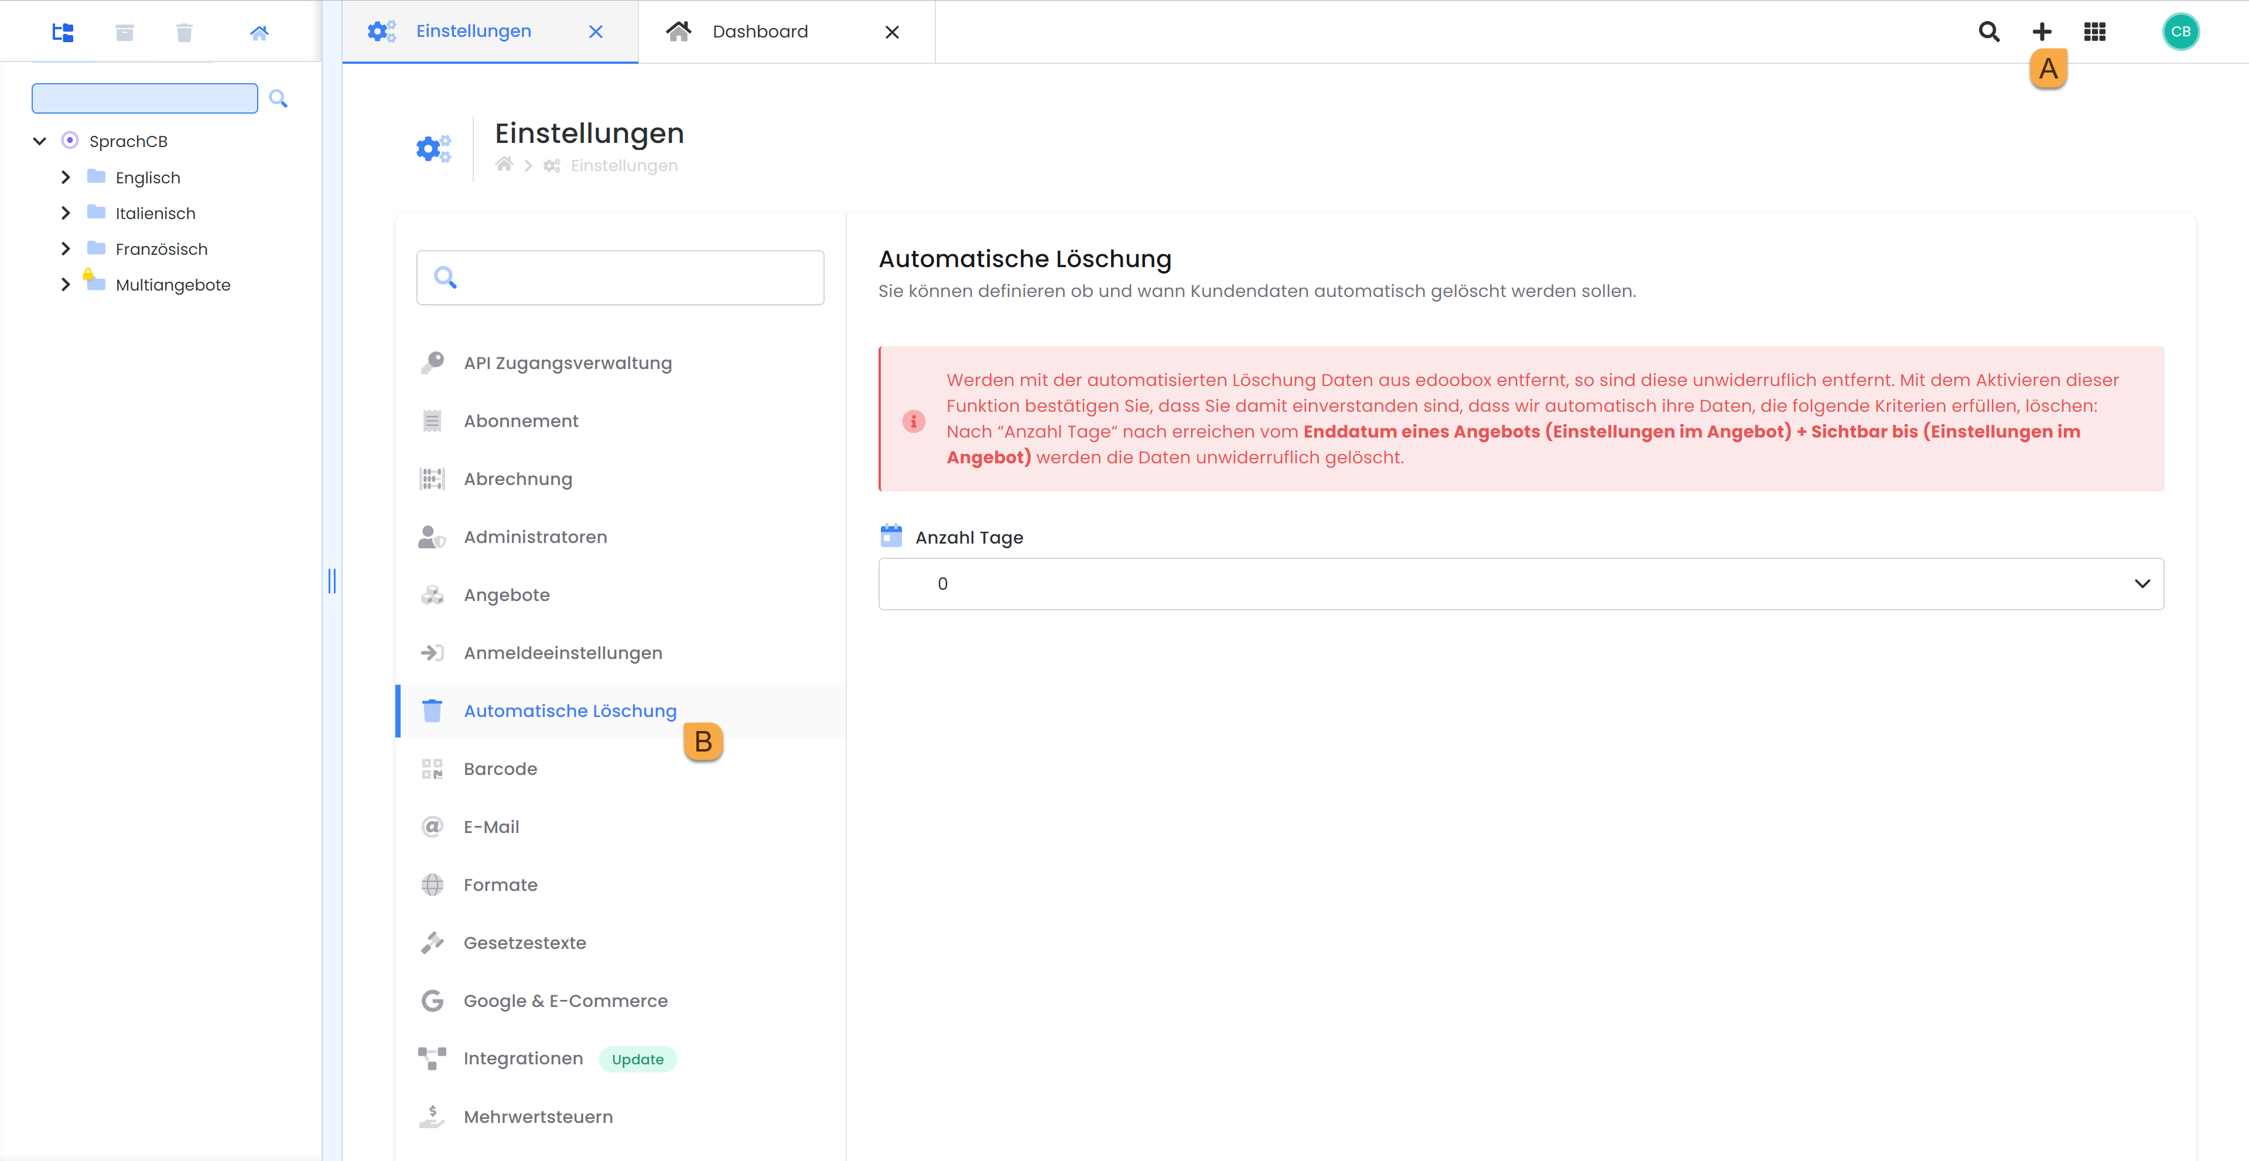Open the archive box icon in sidebar
Viewport: 2249px width, 1161px height.
pyautogui.click(x=124, y=32)
